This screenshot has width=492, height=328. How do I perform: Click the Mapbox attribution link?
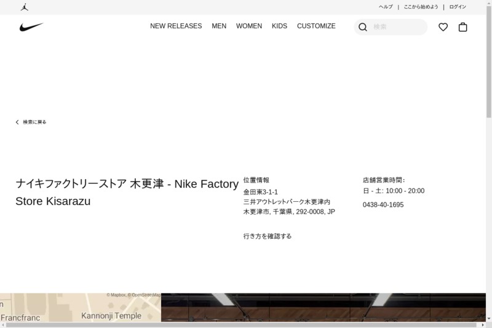tap(116, 295)
